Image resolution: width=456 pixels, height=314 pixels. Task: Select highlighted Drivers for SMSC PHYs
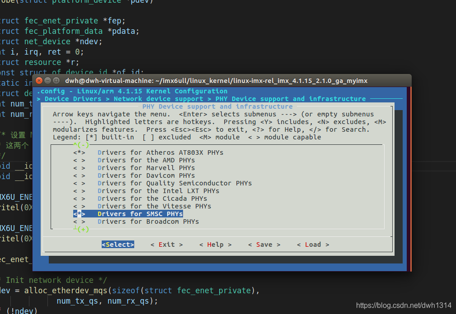140,214
